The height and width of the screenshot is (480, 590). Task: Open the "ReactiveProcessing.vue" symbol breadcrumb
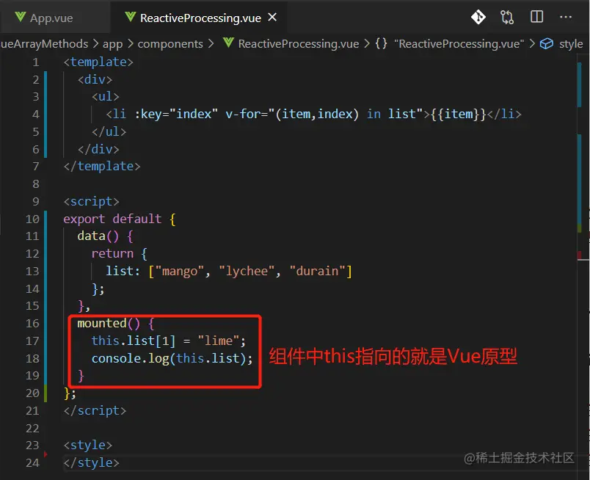coord(459,44)
